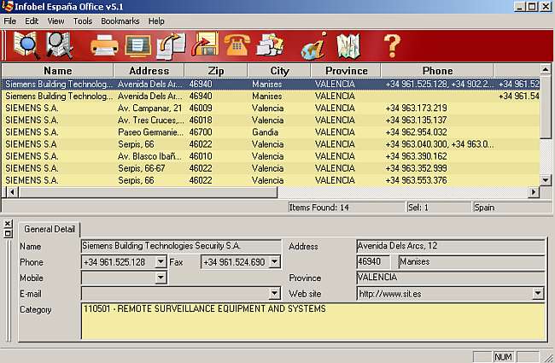The image size is (555, 363).
Task: Open the File menu
Action: coord(10,21)
